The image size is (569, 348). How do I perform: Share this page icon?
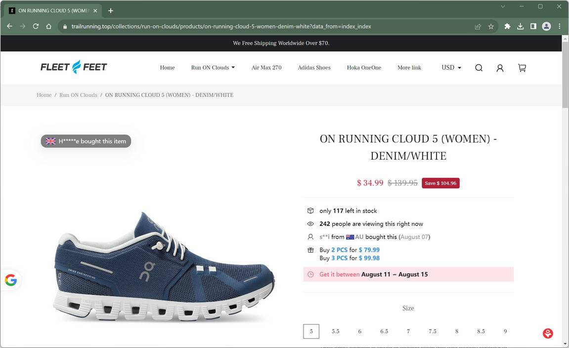(478, 27)
